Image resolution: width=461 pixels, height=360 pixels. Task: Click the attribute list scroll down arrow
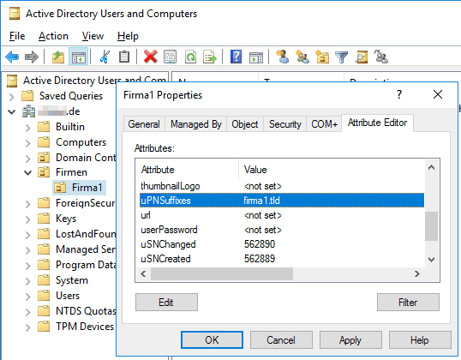tap(431, 260)
